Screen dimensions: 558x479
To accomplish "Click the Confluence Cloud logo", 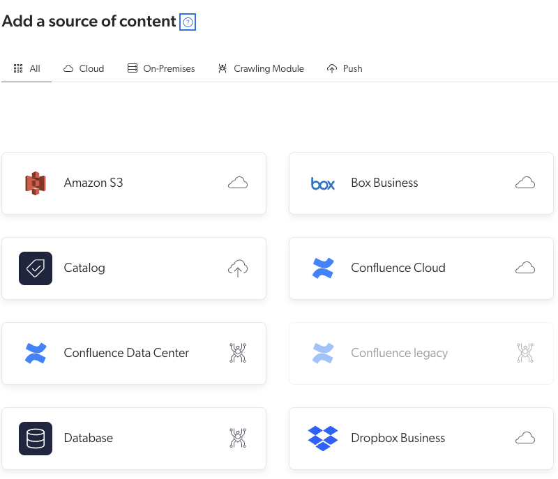I will (323, 268).
